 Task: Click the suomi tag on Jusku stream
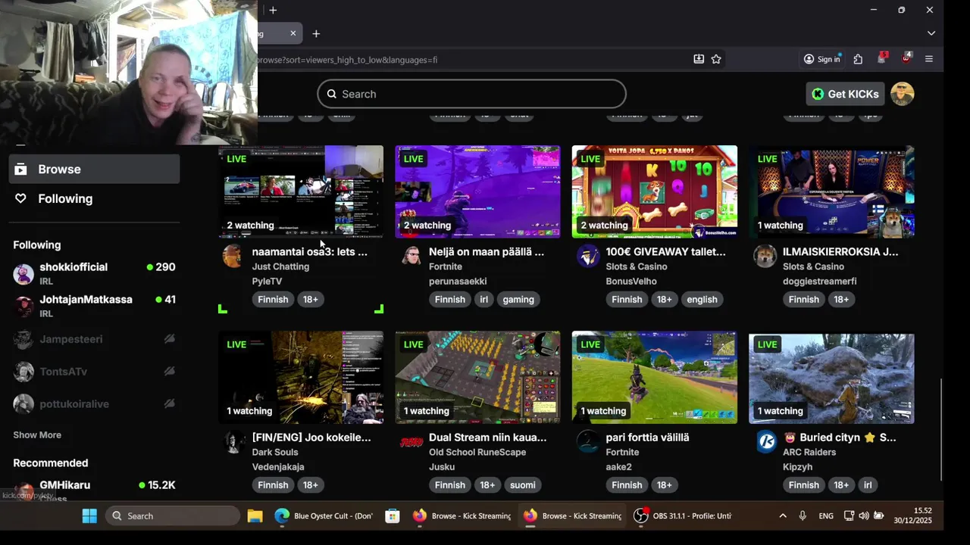[x=522, y=484]
